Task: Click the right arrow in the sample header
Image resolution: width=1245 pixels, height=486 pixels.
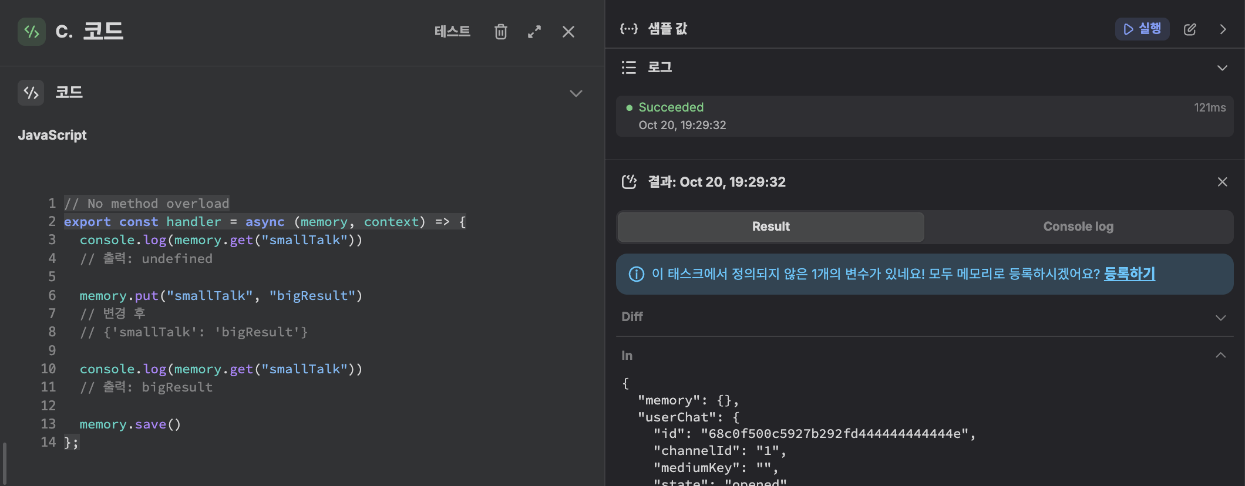Action: click(1223, 29)
